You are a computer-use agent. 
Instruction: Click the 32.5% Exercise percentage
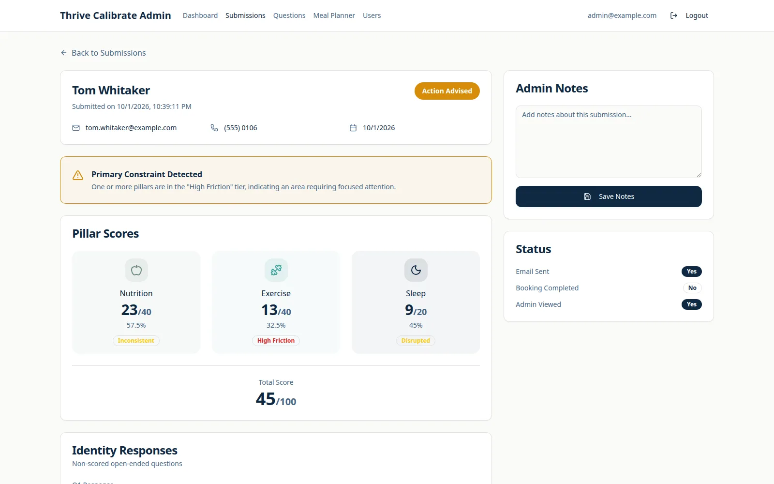[276, 325]
